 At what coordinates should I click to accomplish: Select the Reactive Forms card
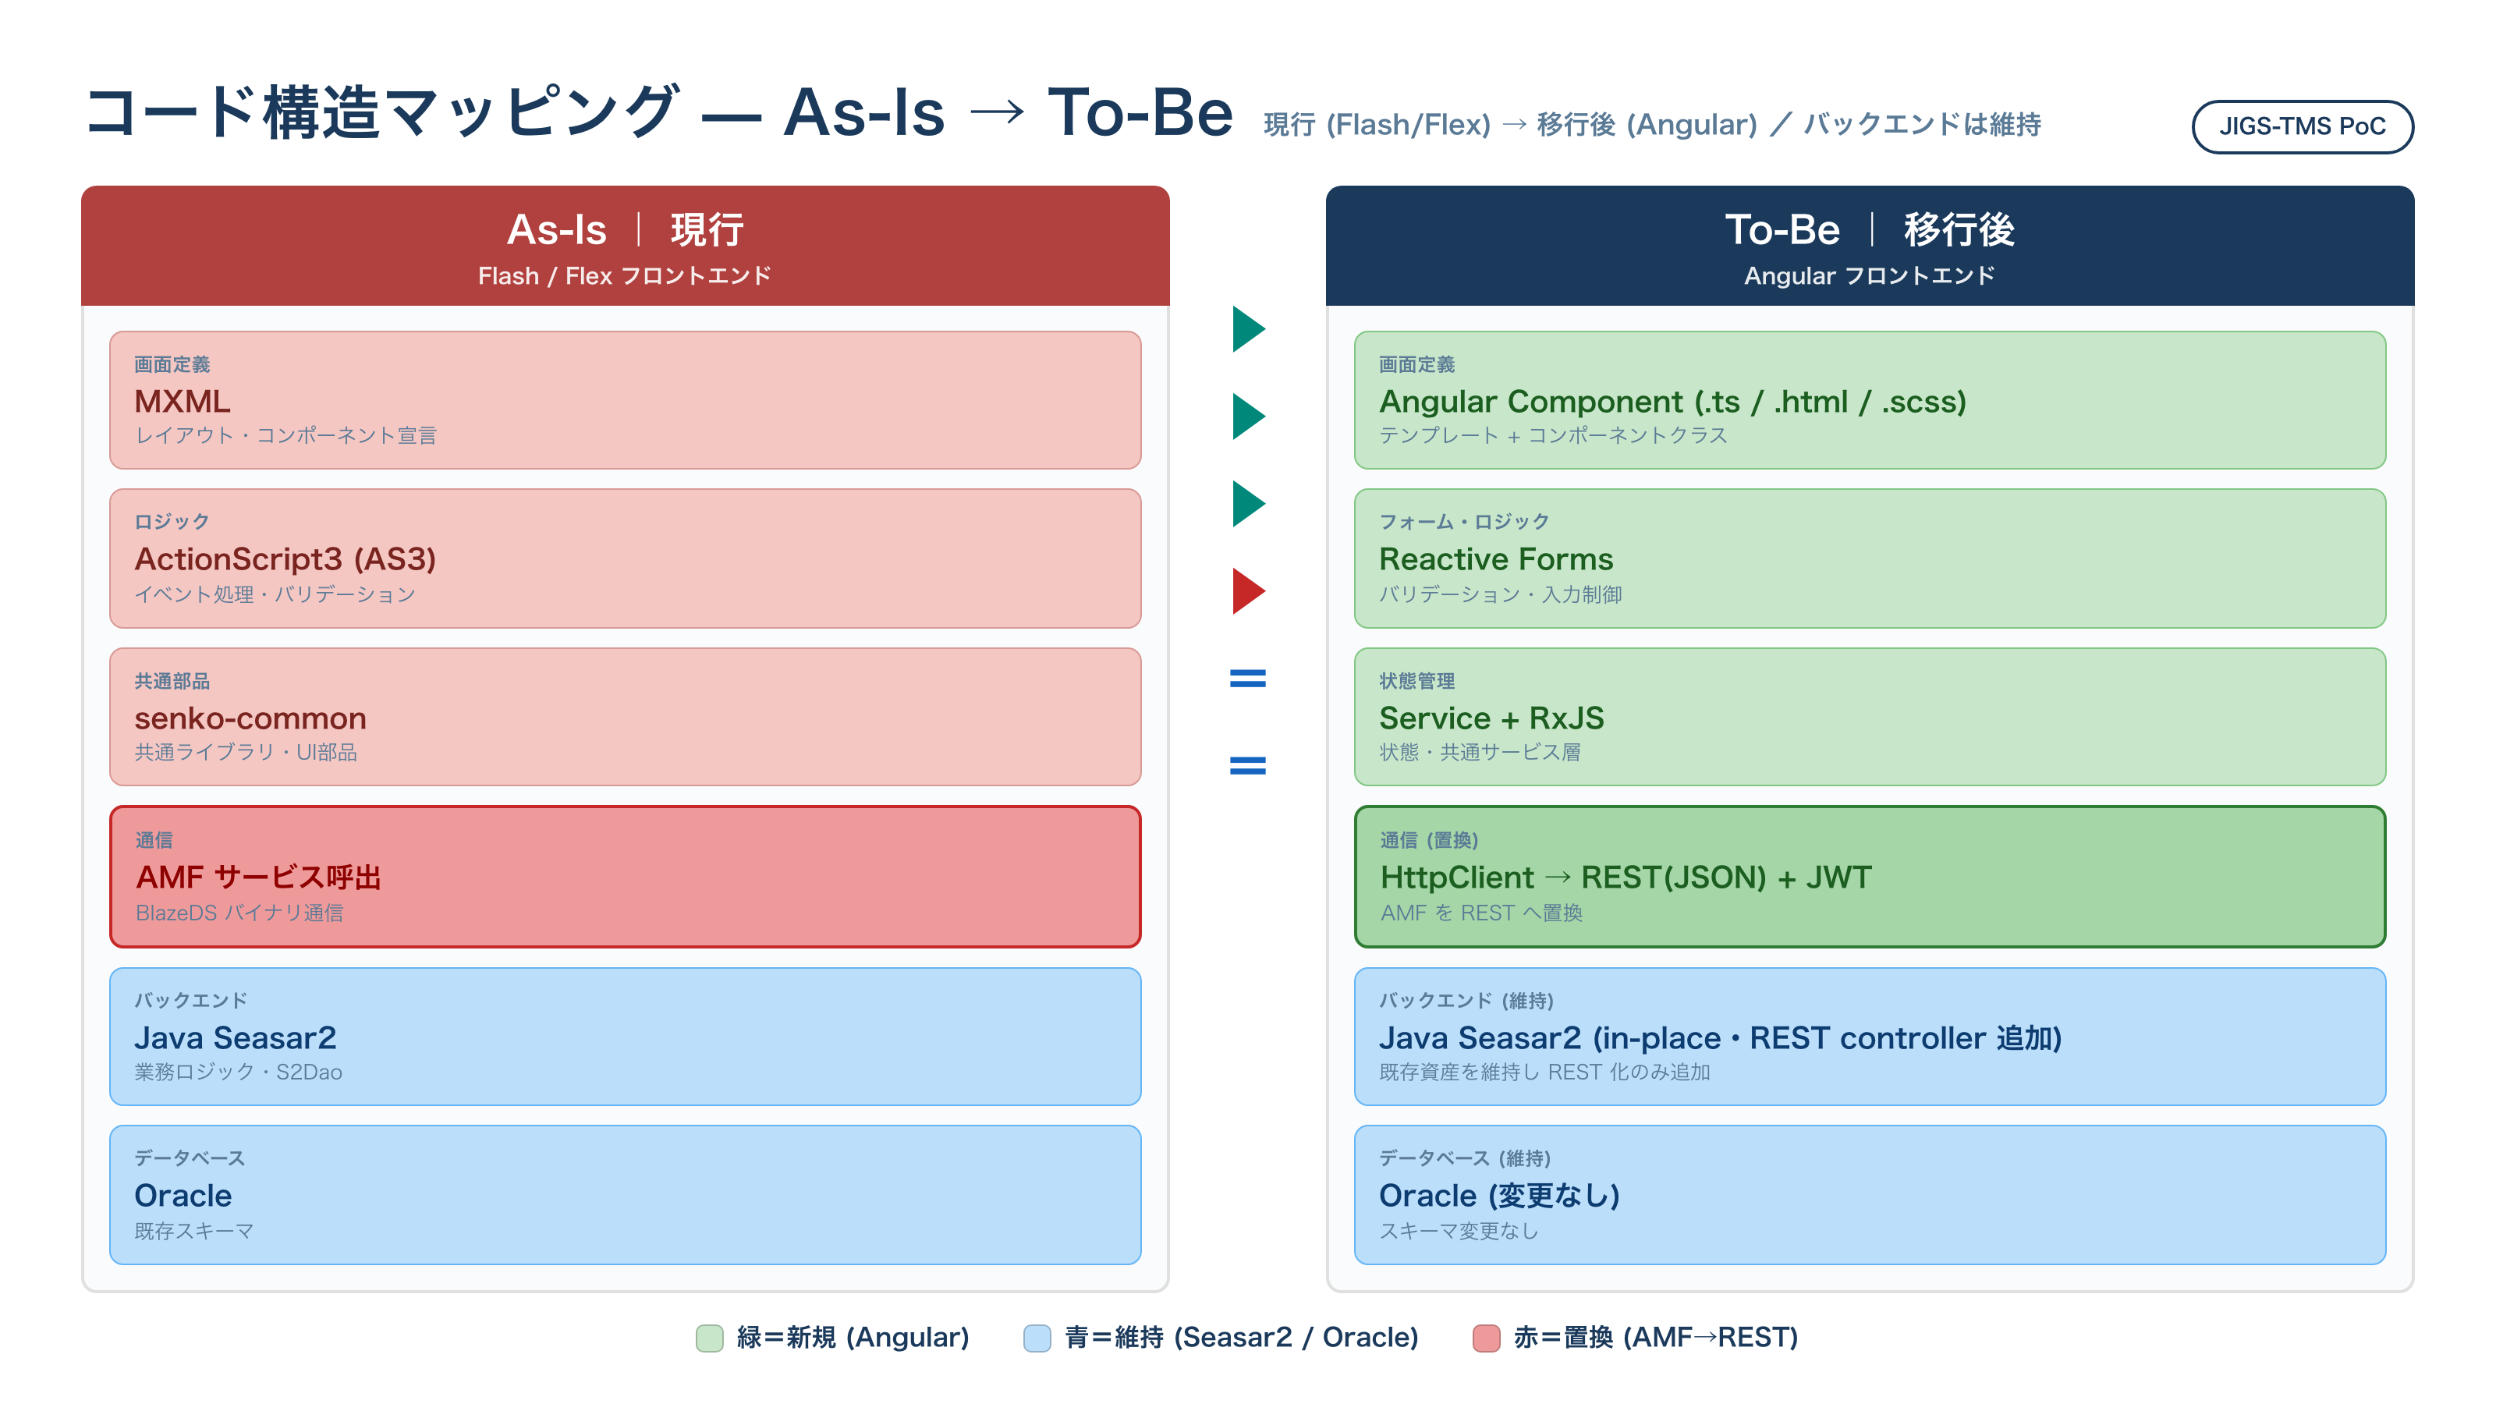(x=1870, y=558)
